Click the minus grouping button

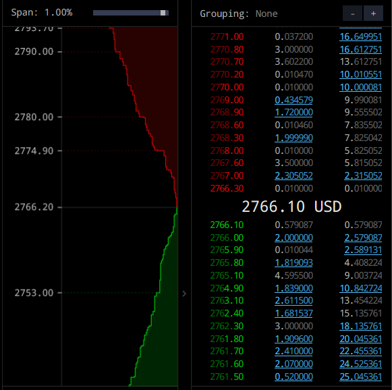pyautogui.click(x=352, y=13)
